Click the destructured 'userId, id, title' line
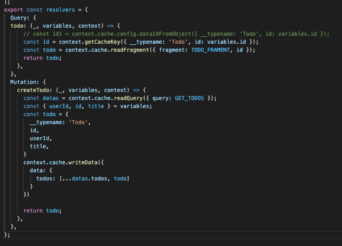This screenshot has height=246, width=342. [88, 106]
